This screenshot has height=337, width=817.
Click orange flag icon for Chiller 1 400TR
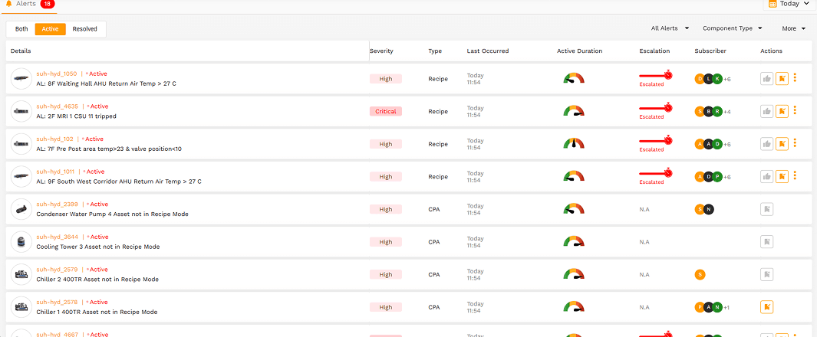766,307
